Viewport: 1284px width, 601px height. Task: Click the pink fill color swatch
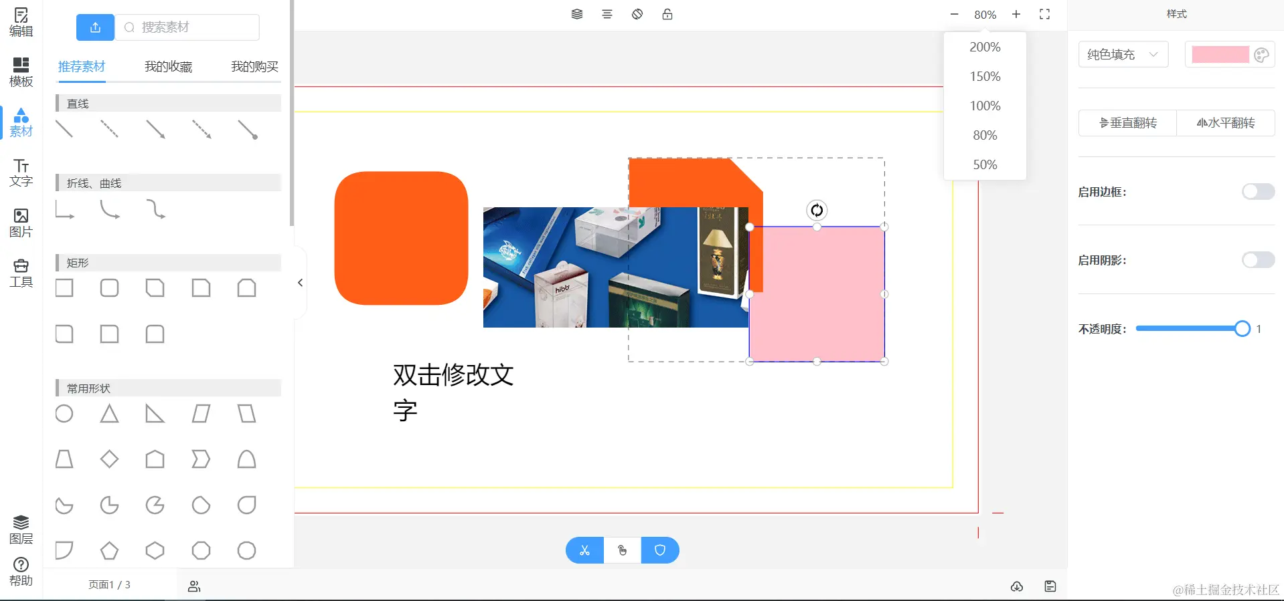(x=1220, y=55)
